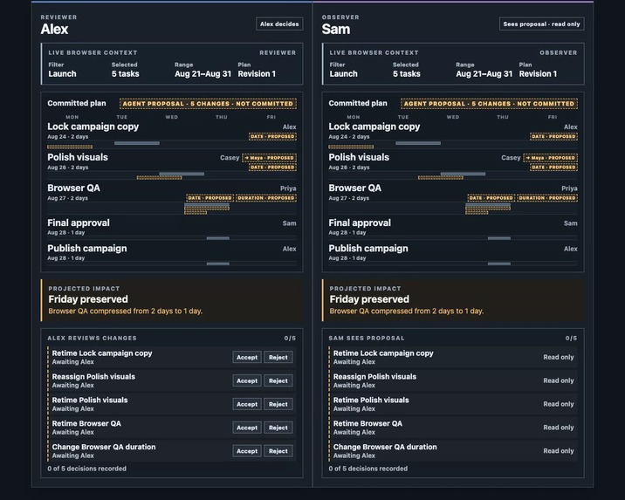
Task: Select Sam's 'Agent proposal - 5 changes' banner
Action: coord(489,104)
